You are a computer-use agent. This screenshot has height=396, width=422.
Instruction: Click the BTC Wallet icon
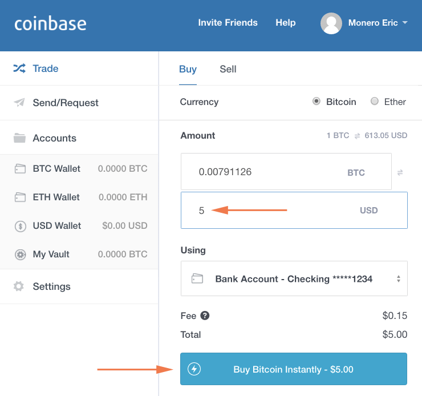[x=20, y=169]
